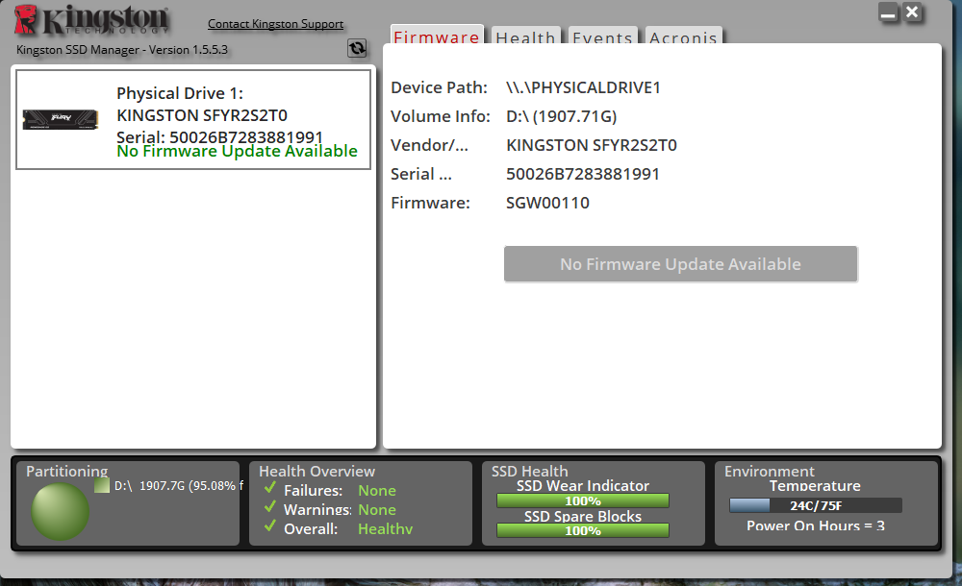Click the Overall health green checkmark
The width and height of the screenshot is (962, 586).
(270, 527)
